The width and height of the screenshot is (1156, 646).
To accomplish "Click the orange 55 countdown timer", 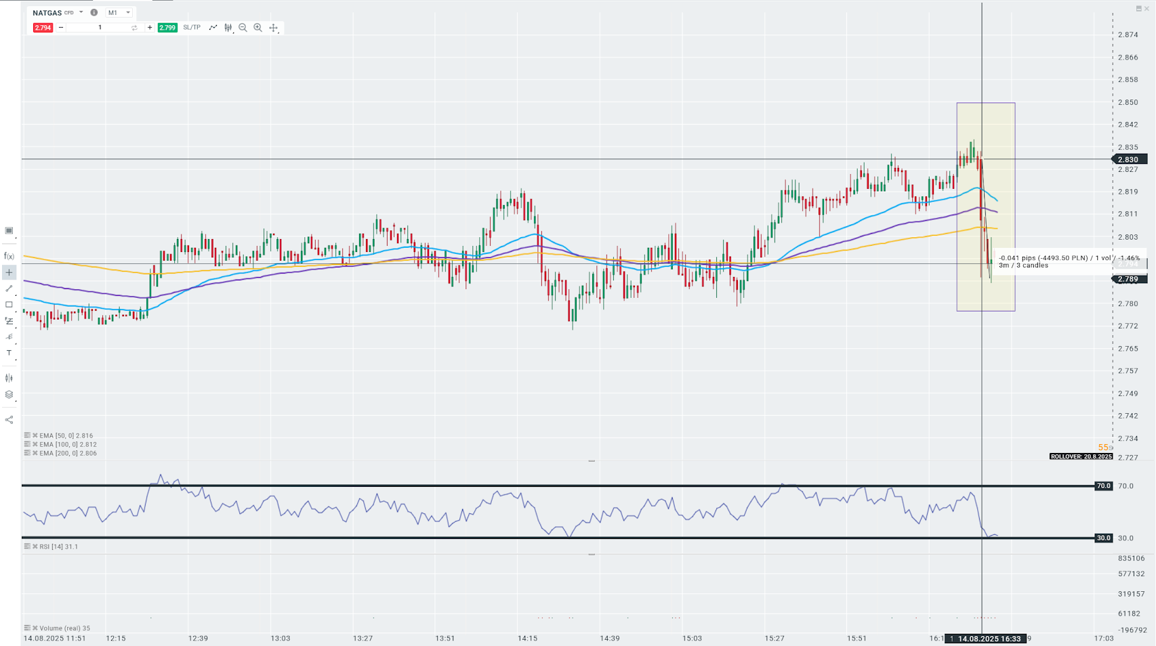I will [1104, 447].
